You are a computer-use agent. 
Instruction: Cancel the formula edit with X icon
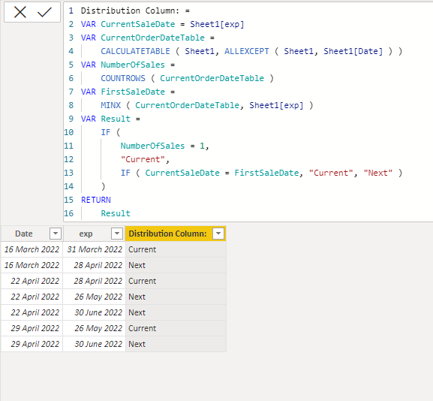[20, 12]
